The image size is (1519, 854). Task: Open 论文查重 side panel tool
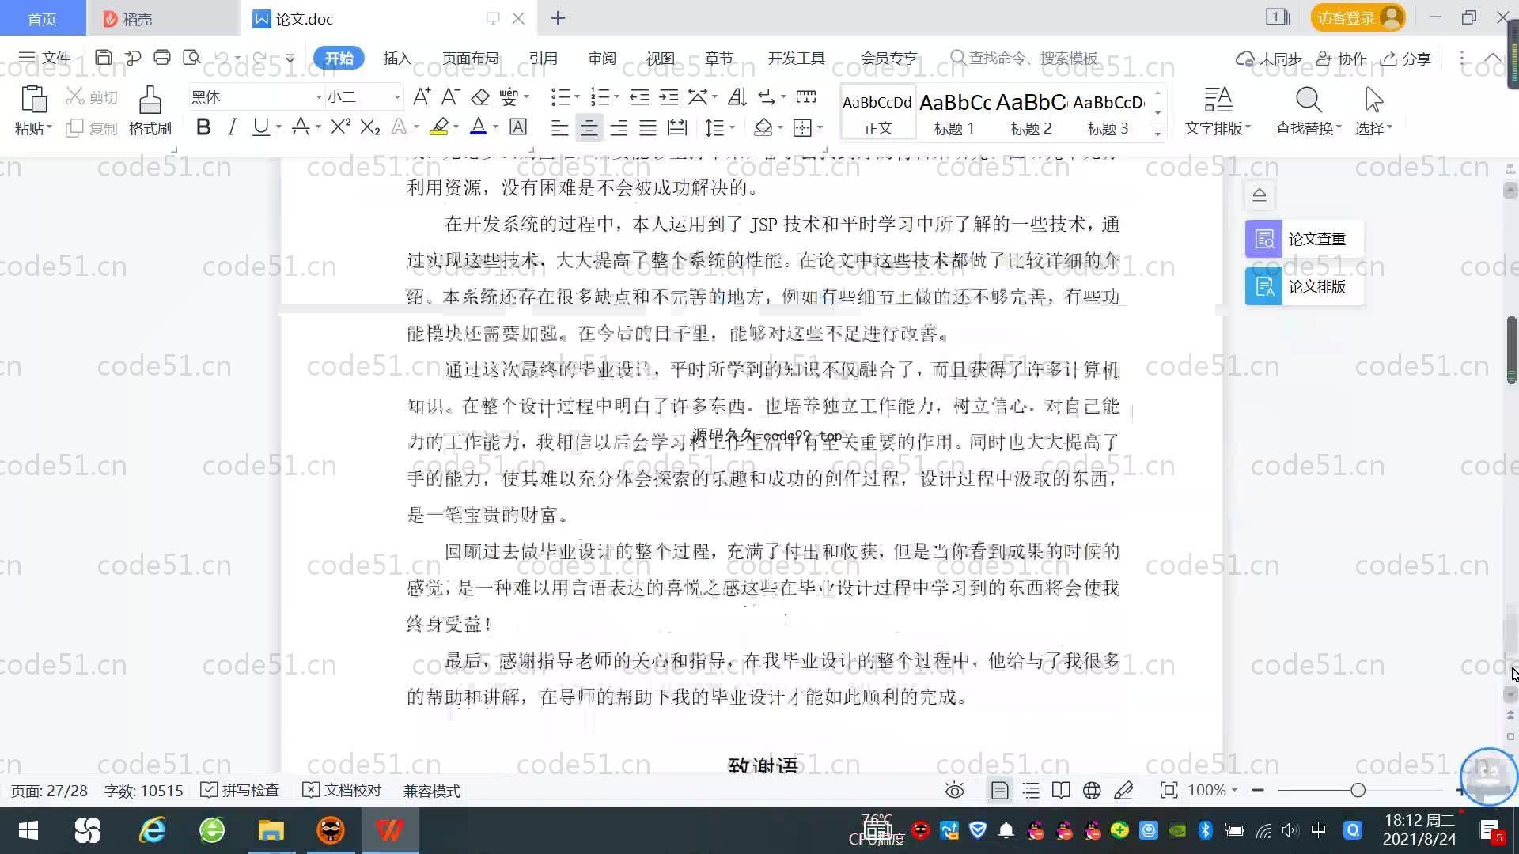coord(1304,239)
